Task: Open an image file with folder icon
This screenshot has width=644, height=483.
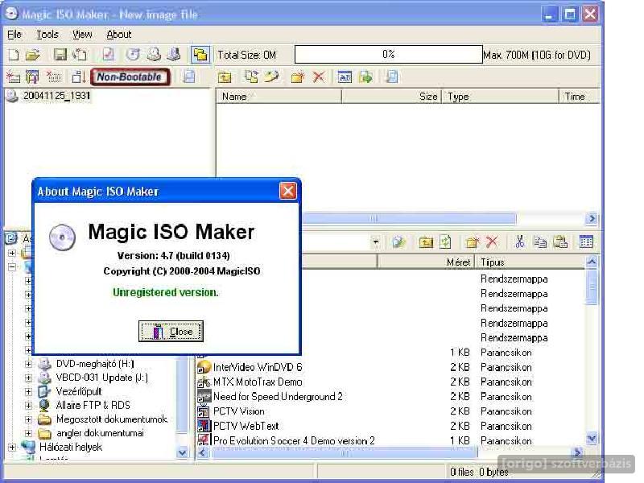Action: 33,55
